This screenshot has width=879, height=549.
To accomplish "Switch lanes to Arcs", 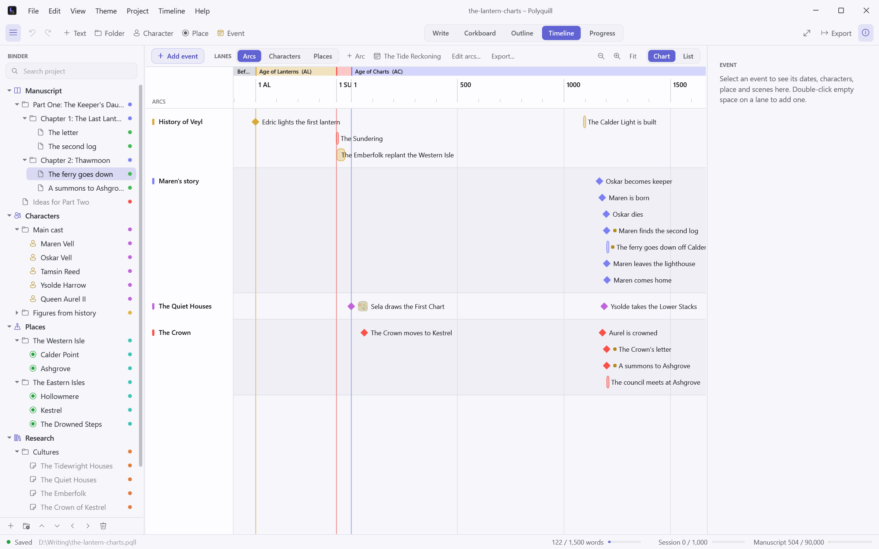I will pyautogui.click(x=249, y=56).
